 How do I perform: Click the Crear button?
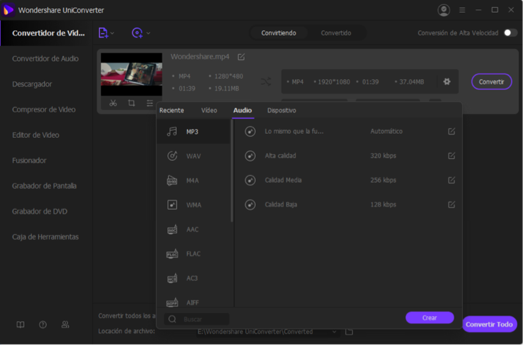430,318
